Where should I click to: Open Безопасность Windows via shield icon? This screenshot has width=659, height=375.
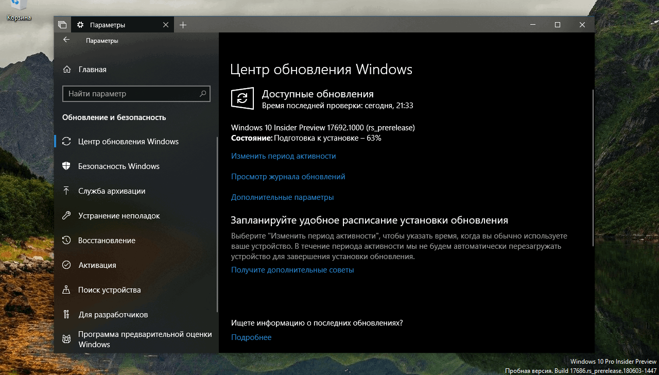118,166
